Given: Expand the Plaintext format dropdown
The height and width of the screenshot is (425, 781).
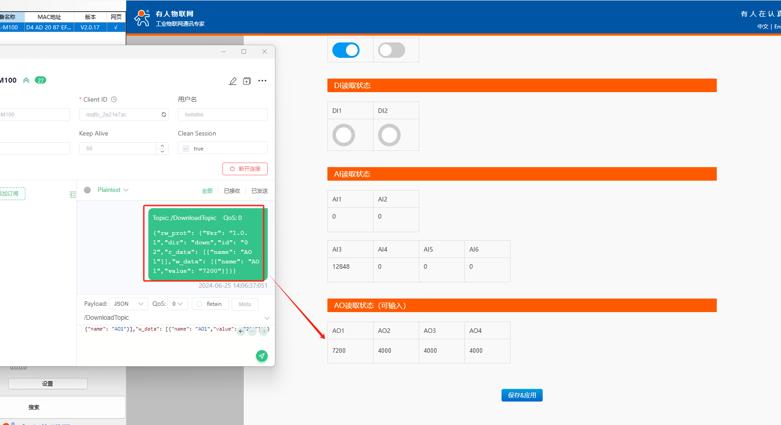Looking at the screenshot, I should pyautogui.click(x=113, y=190).
